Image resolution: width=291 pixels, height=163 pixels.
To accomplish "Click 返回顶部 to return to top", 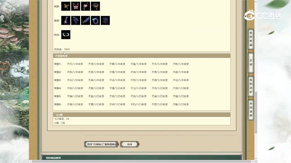I will 251,110.
